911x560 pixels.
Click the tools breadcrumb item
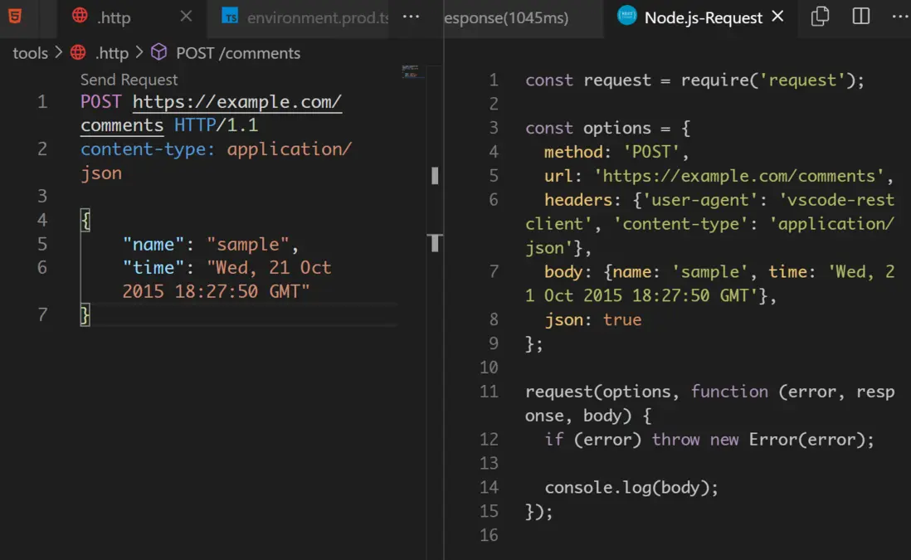pyautogui.click(x=30, y=53)
